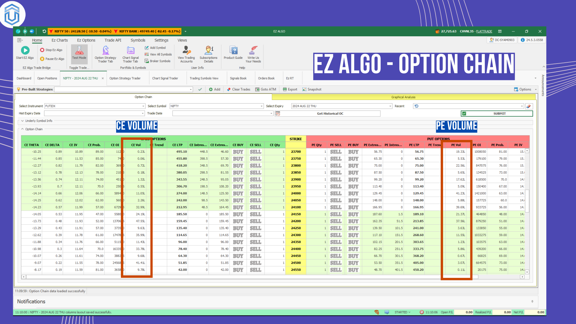Click the eraser clear recent icon
The image size is (576, 324).
click(529, 106)
